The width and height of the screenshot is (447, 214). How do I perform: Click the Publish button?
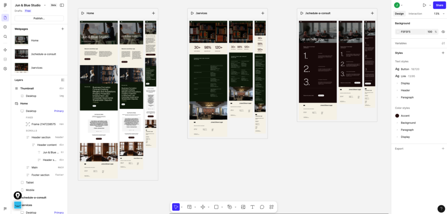coord(39,18)
